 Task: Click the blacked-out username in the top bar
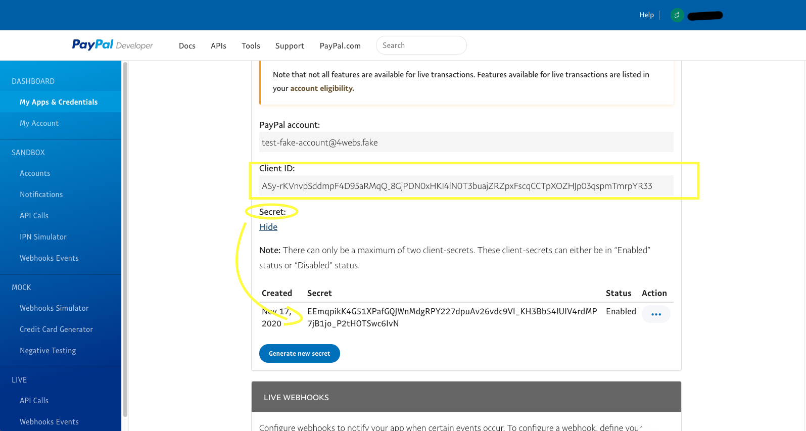(x=705, y=16)
